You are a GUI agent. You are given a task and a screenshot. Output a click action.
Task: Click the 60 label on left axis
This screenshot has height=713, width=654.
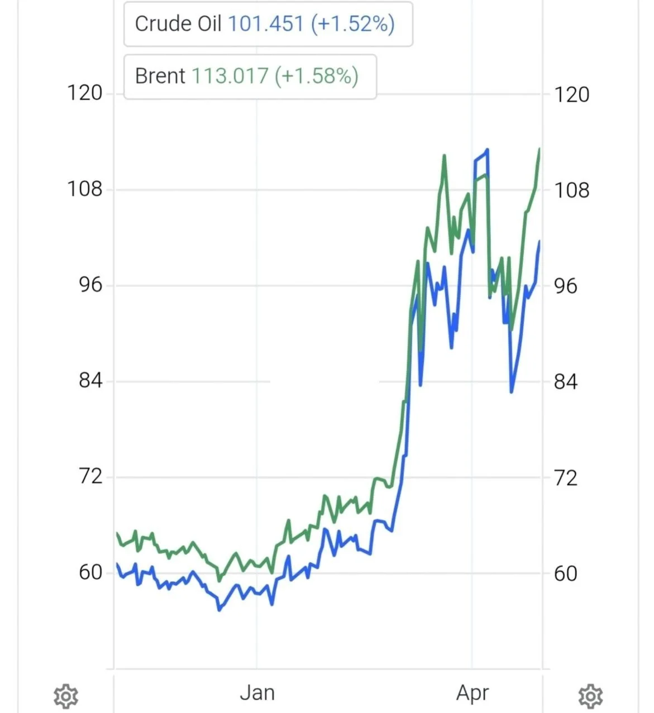90,572
